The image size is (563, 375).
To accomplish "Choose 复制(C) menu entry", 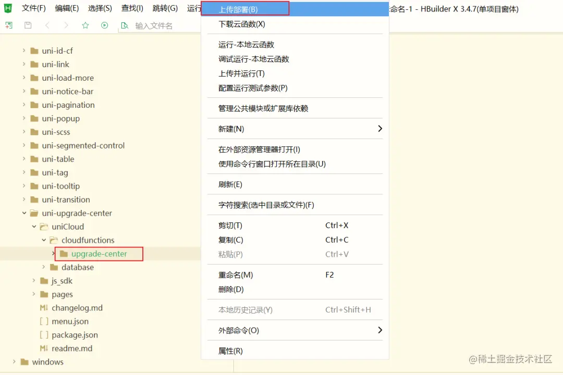I will (x=295, y=240).
